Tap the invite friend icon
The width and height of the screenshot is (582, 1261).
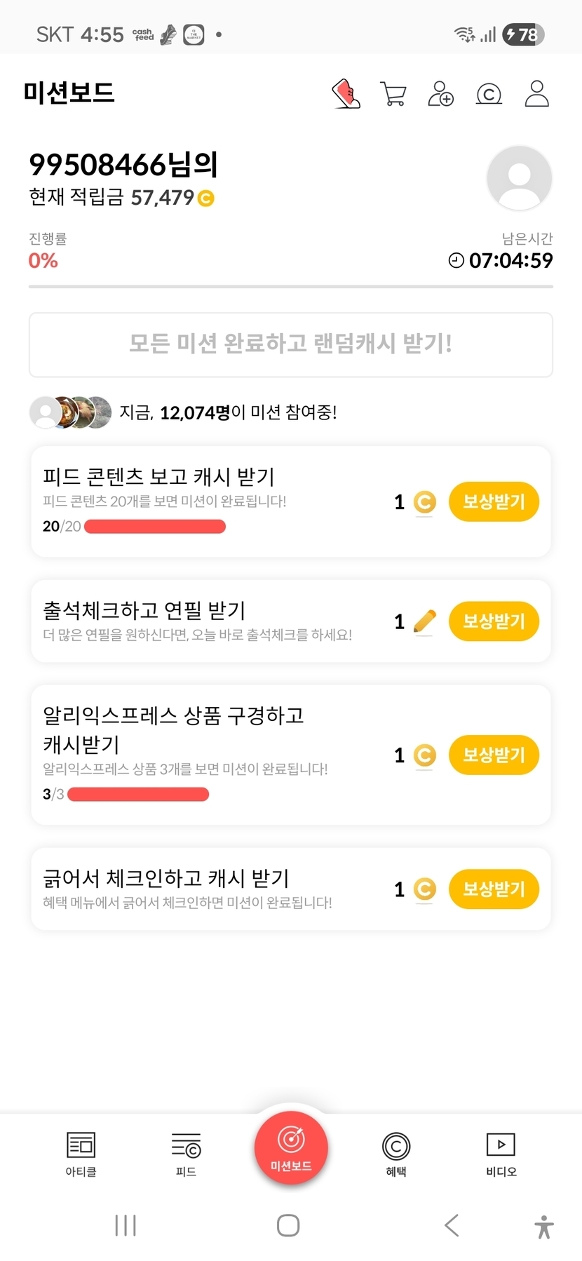pyautogui.click(x=441, y=93)
